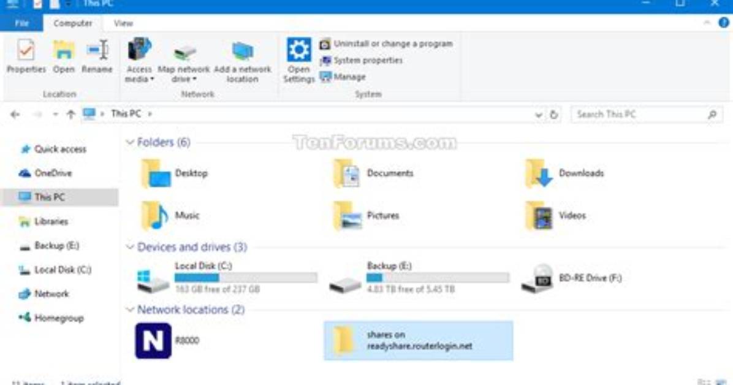The width and height of the screenshot is (733, 385).
Task: Select Homegroup in navigation pane
Action: 51,318
